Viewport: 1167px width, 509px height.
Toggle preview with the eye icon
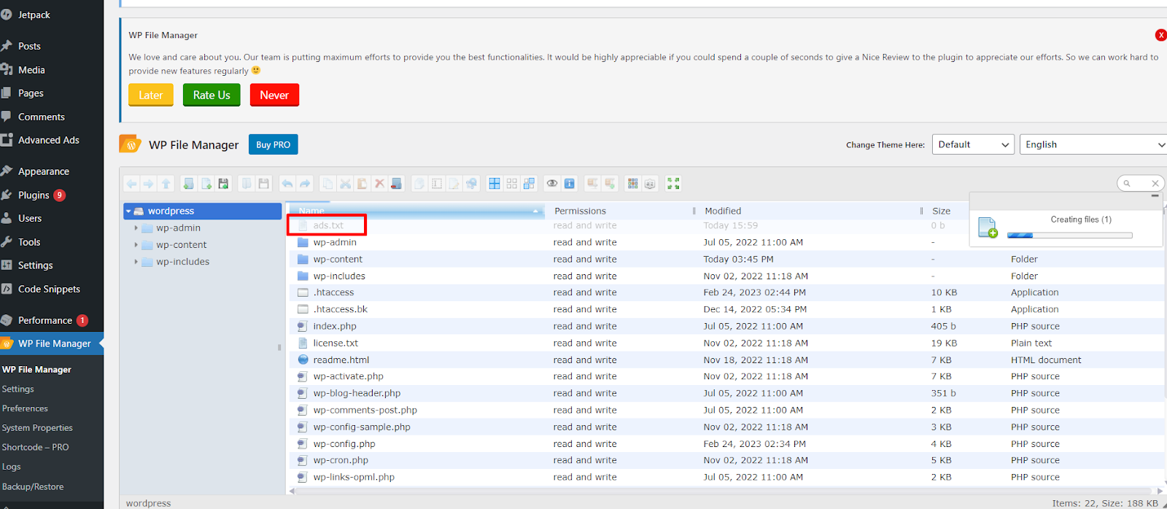click(x=552, y=184)
